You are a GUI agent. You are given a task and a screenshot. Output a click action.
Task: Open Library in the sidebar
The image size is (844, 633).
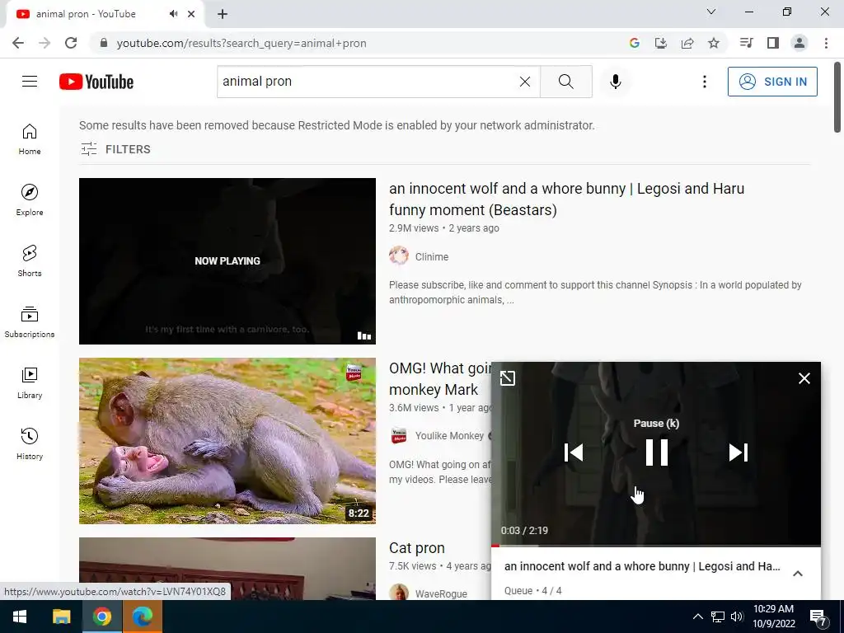[30, 382]
